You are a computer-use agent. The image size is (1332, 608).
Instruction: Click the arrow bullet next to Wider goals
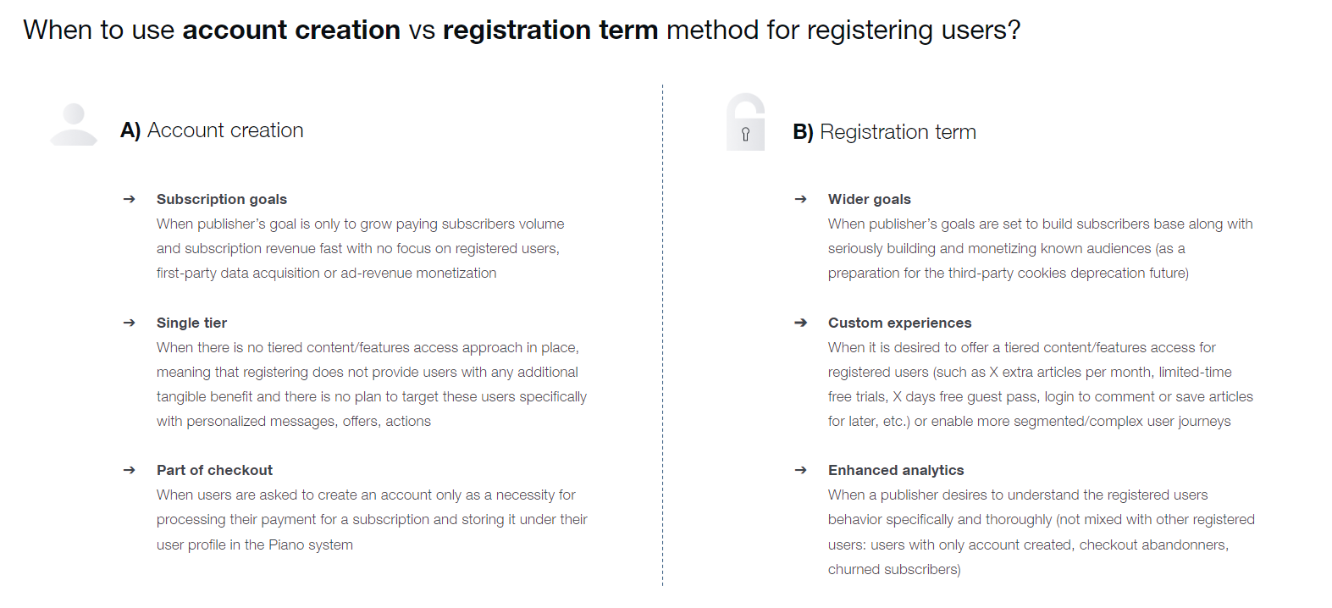[x=800, y=199]
